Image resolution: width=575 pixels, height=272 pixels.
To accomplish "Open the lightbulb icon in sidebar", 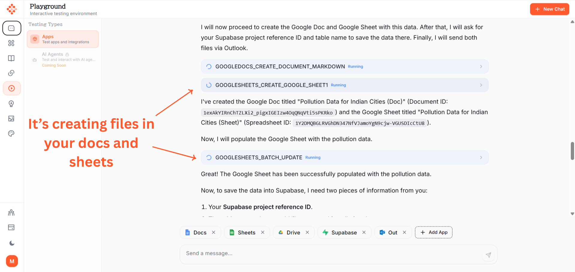I will (x=11, y=104).
